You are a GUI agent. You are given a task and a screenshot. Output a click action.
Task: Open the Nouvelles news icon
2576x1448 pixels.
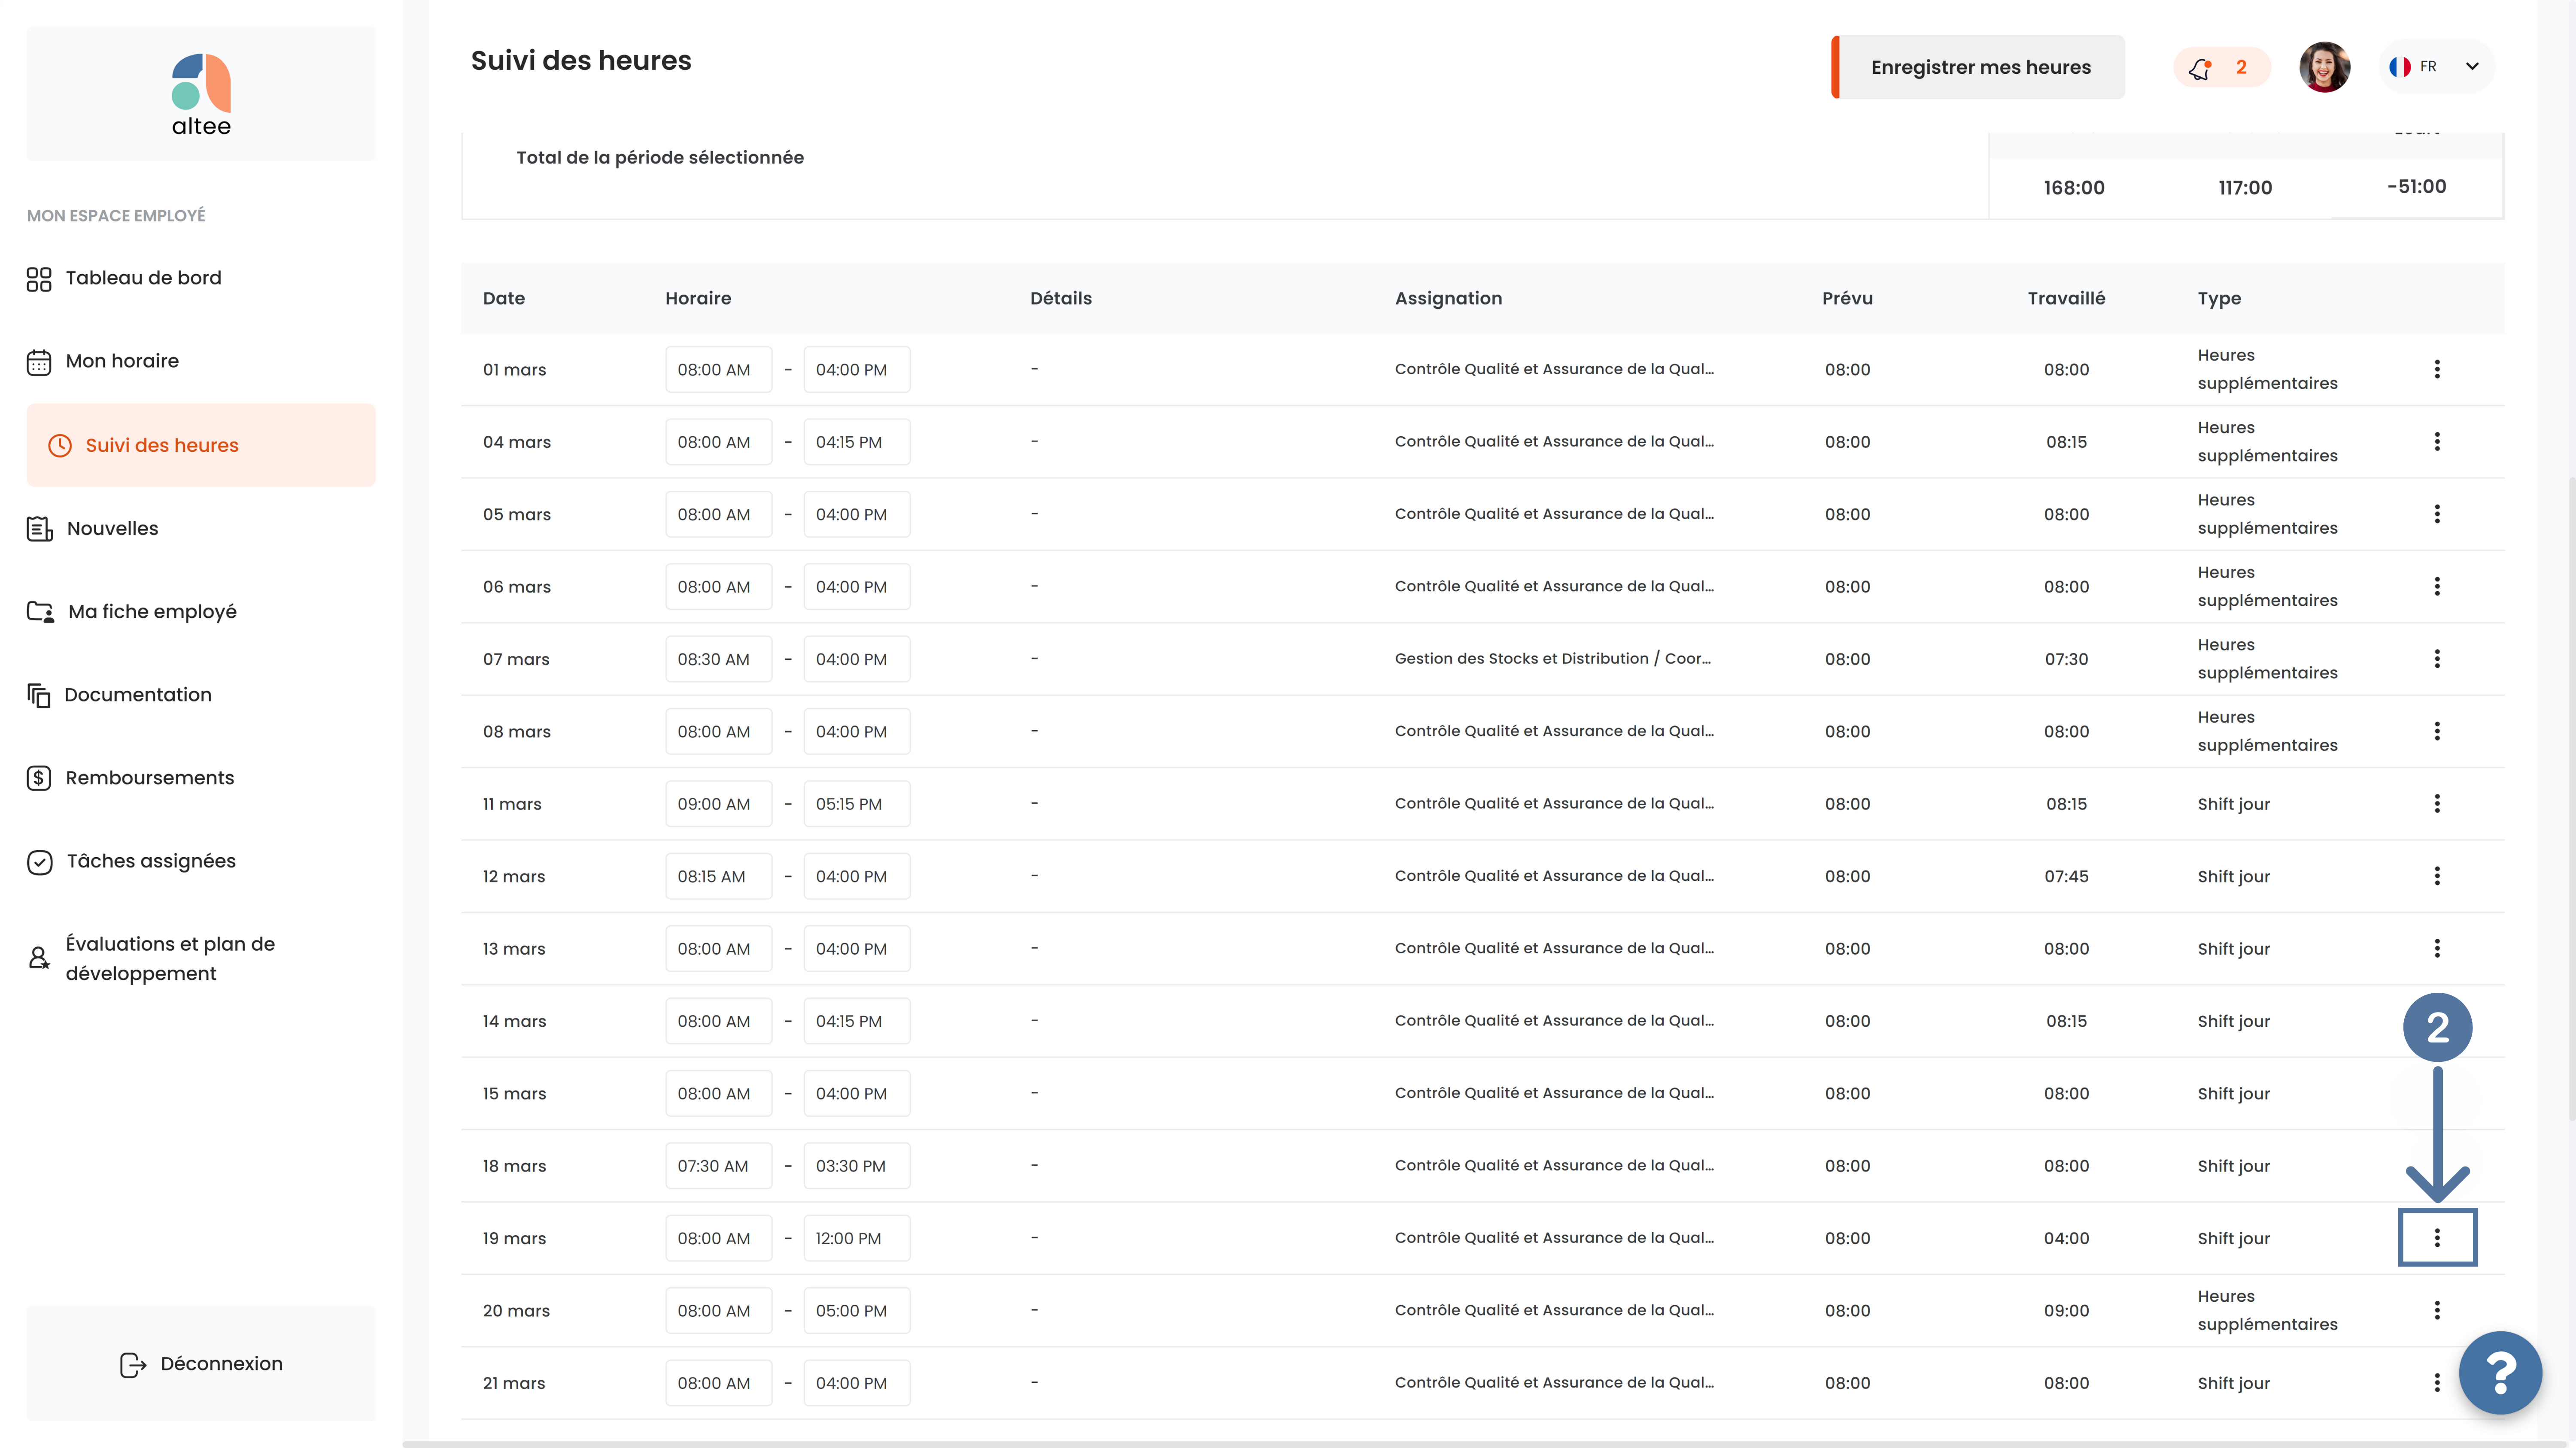(39, 529)
